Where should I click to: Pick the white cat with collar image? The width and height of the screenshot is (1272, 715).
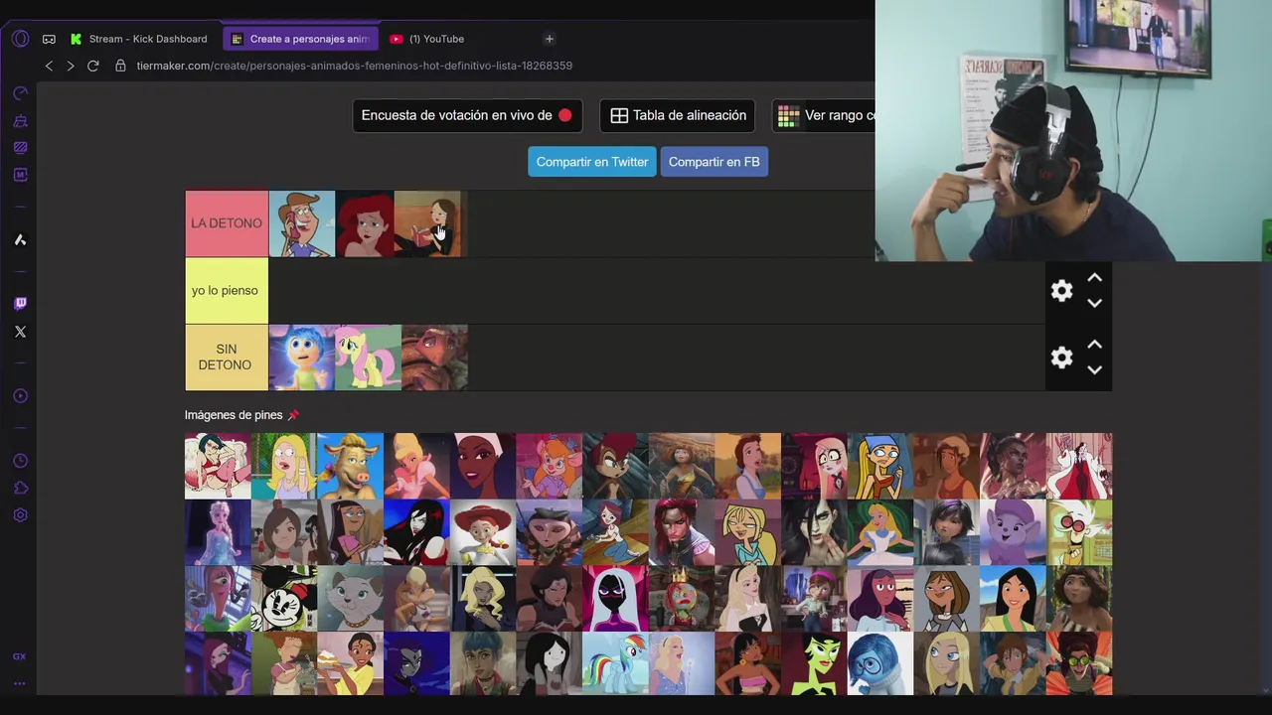pos(351,599)
